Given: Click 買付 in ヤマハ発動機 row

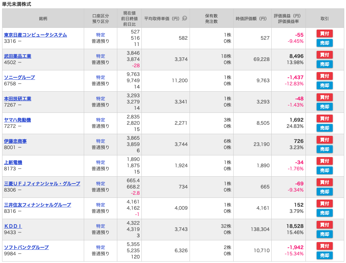Looking at the screenshot, I should point(325,118).
